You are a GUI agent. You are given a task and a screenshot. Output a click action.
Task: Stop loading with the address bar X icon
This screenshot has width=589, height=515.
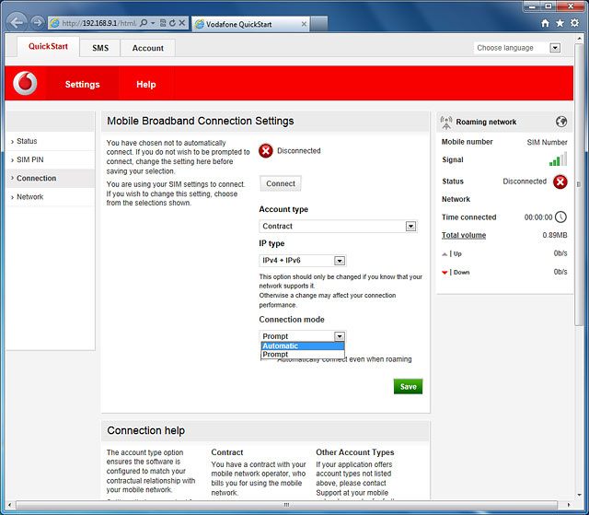pyautogui.click(x=182, y=23)
